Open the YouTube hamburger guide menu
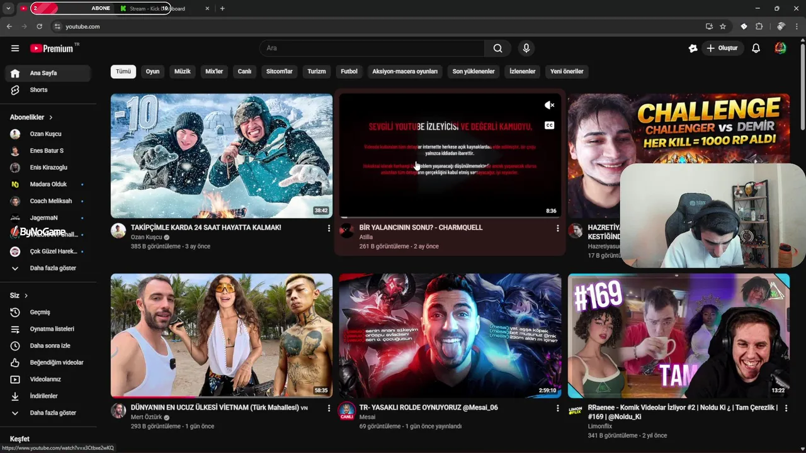 coord(15,48)
